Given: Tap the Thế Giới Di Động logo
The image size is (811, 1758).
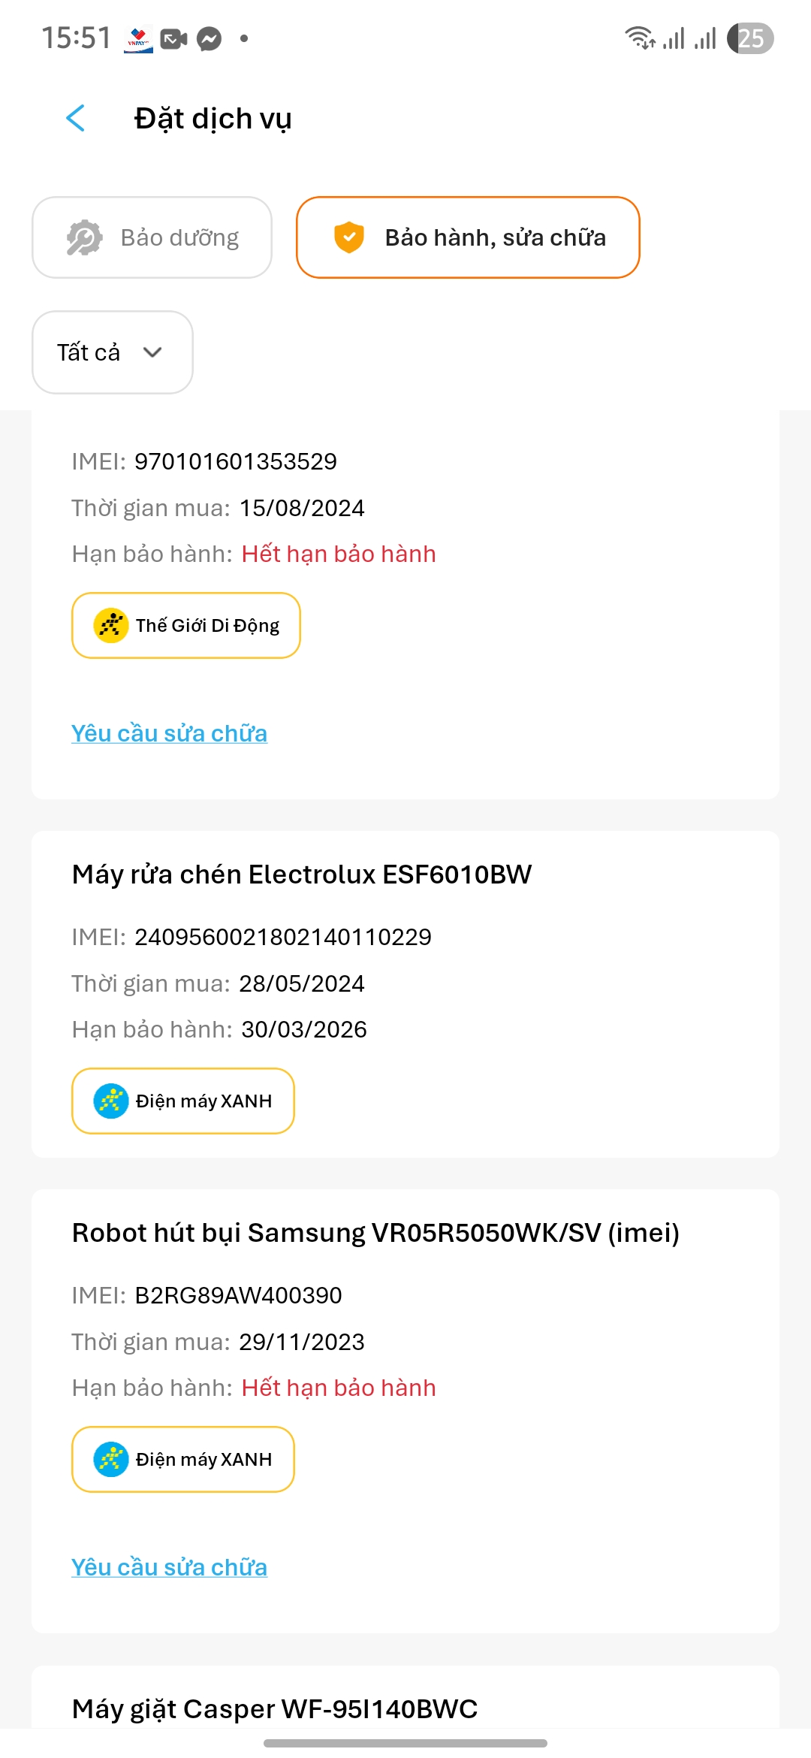Looking at the screenshot, I should click(x=111, y=625).
